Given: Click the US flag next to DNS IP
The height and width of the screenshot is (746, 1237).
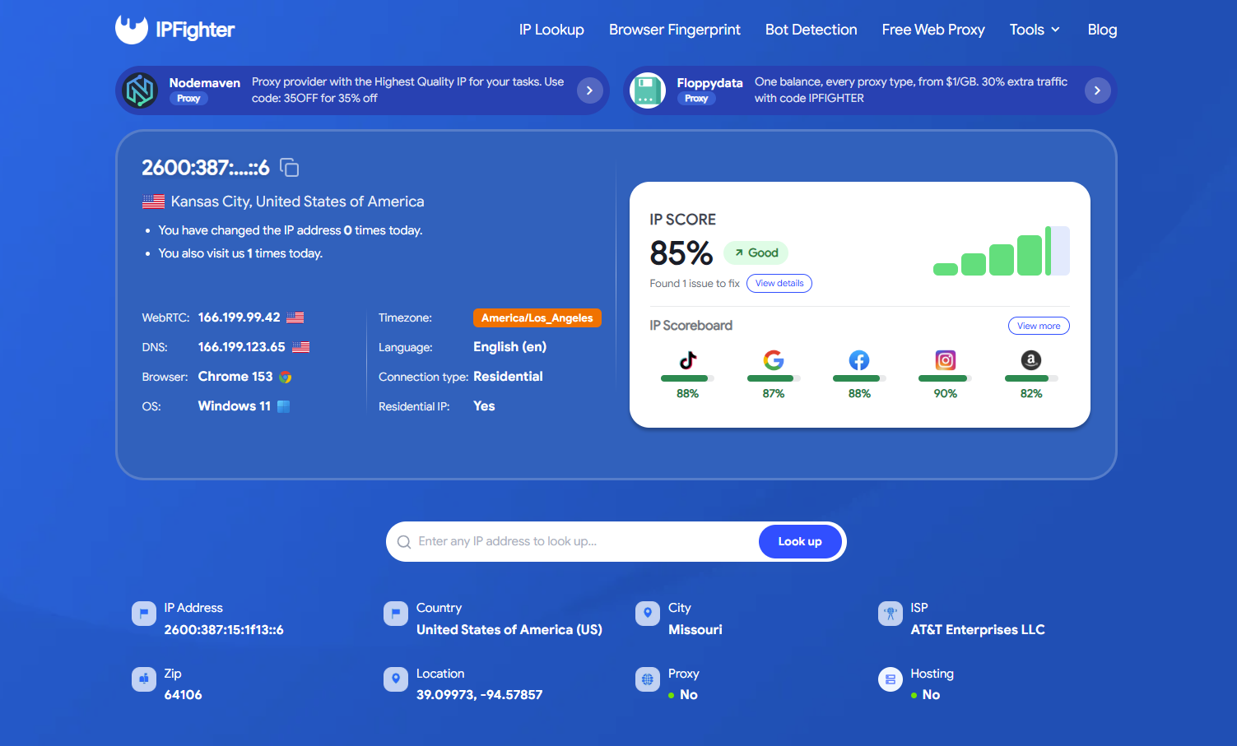Looking at the screenshot, I should 301,347.
